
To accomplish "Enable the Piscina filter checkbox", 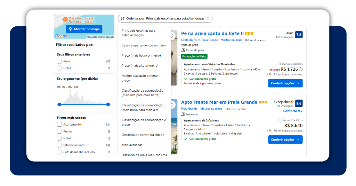I will point(59,131).
